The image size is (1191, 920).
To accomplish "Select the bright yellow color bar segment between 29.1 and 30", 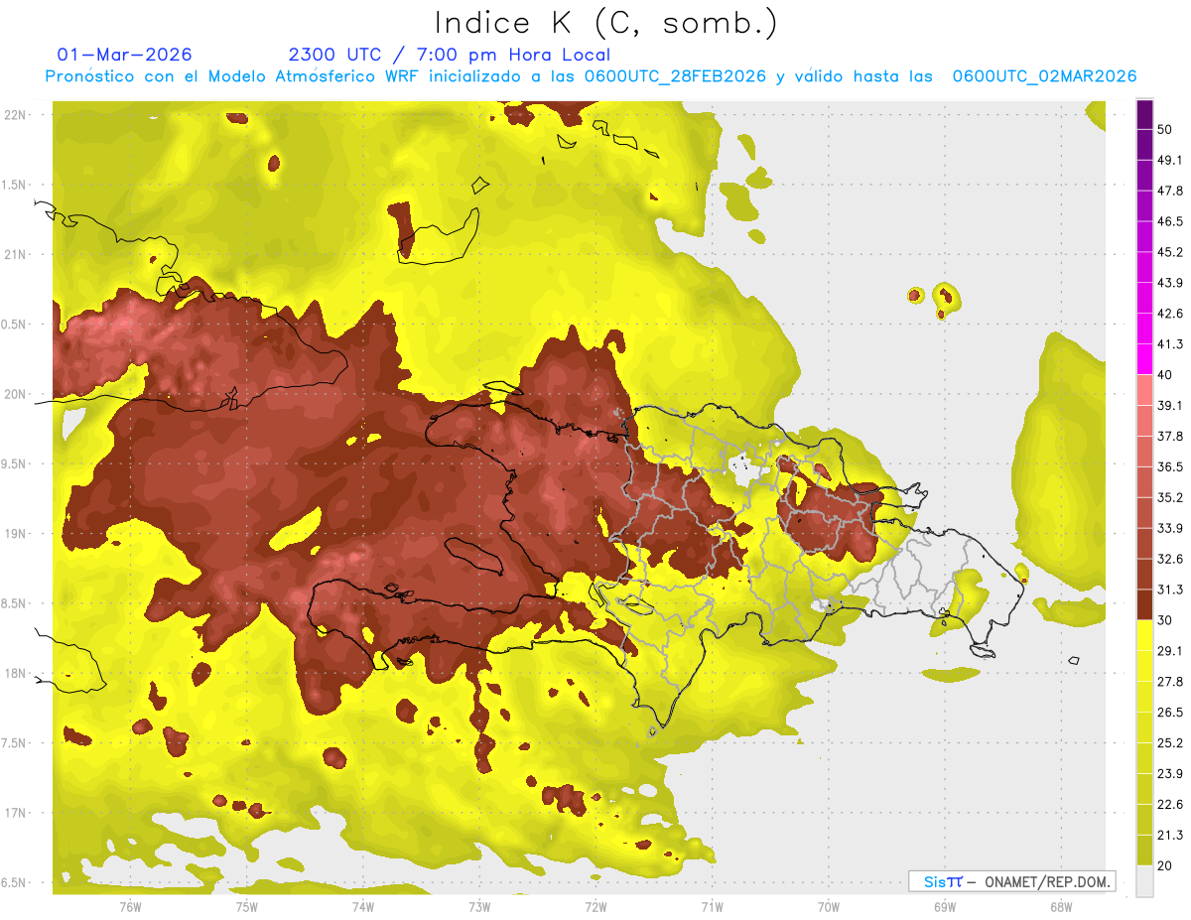I will (1144, 635).
